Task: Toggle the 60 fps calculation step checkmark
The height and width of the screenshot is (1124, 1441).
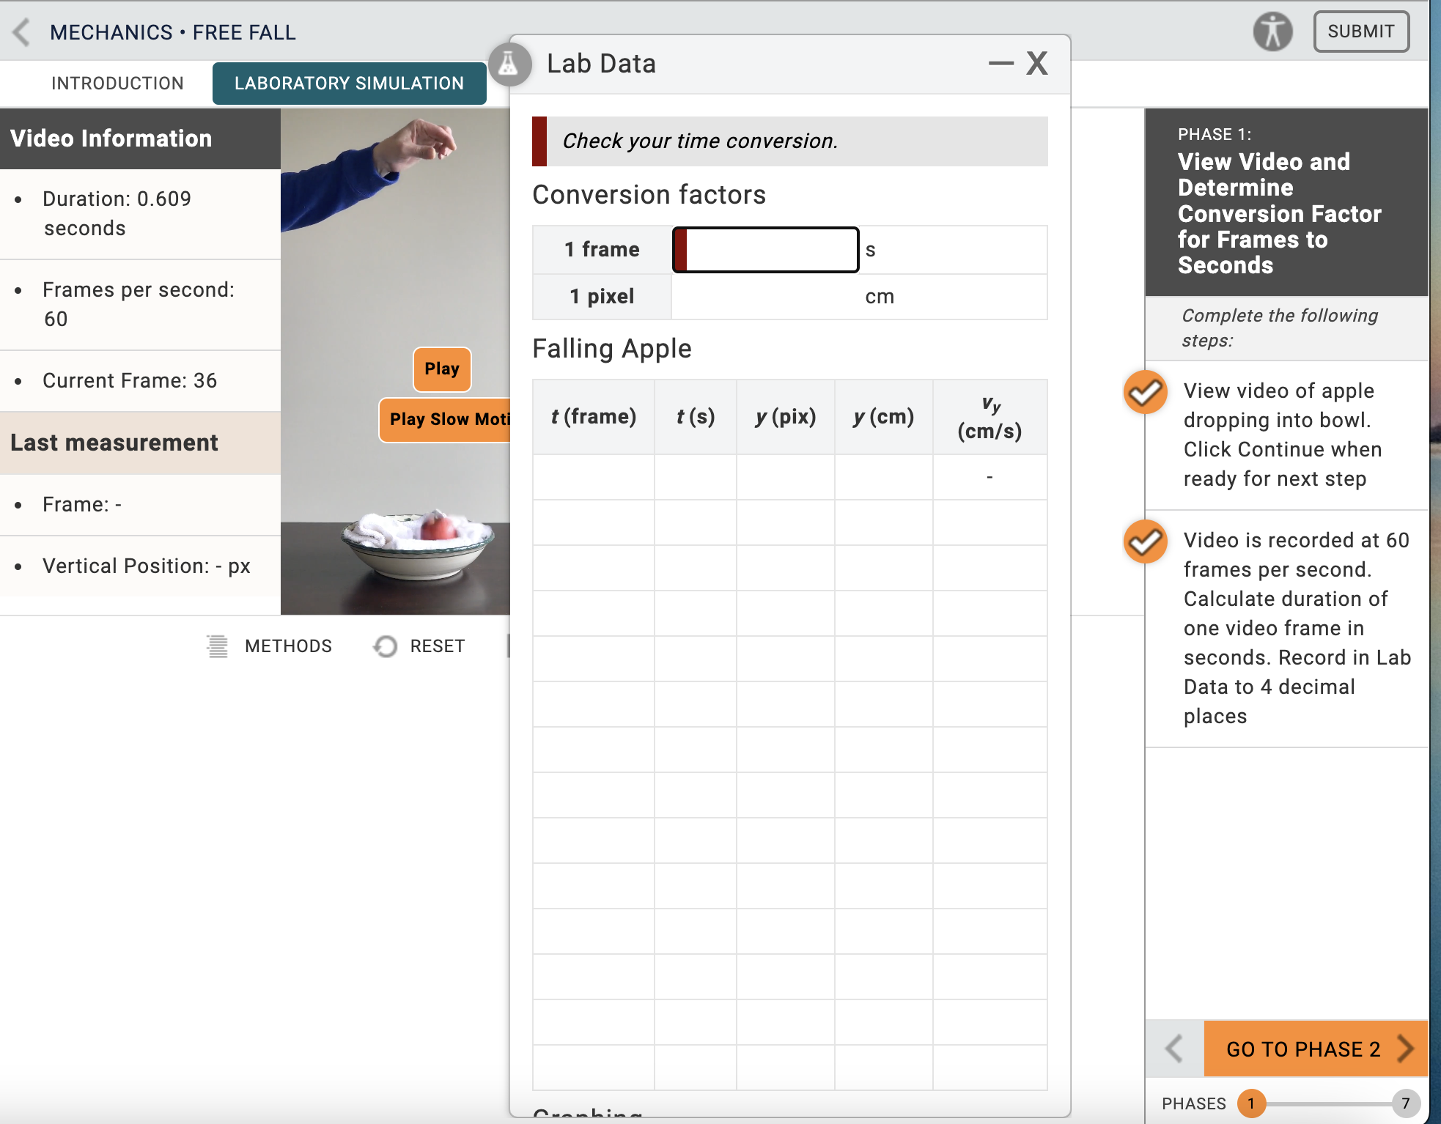Action: pyautogui.click(x=1145, y=541)
